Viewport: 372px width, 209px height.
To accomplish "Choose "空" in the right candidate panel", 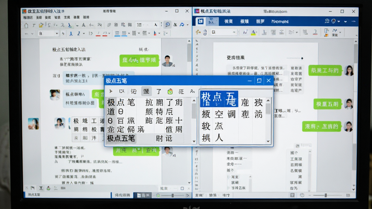I will coord(219,114).
